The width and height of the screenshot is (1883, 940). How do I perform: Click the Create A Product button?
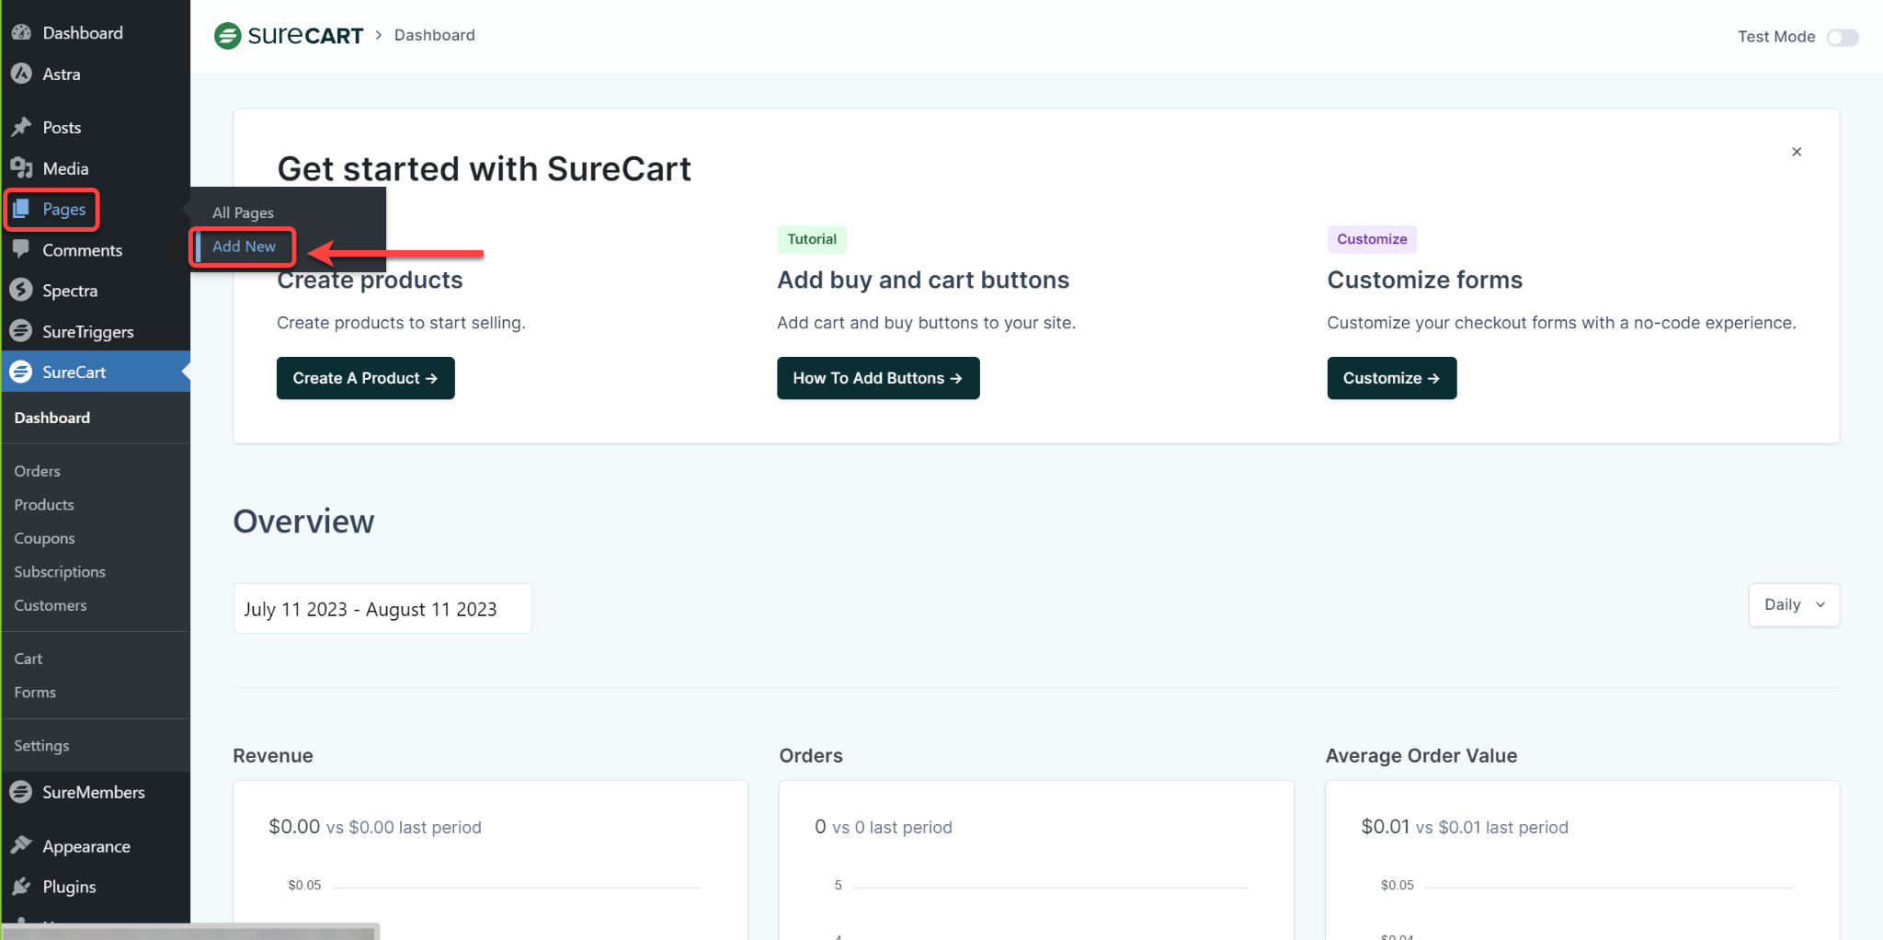tap(365, 377)
